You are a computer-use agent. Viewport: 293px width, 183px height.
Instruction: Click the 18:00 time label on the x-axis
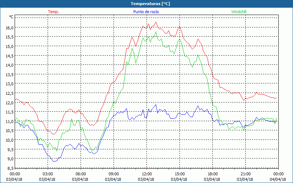(x=212, y=174)
